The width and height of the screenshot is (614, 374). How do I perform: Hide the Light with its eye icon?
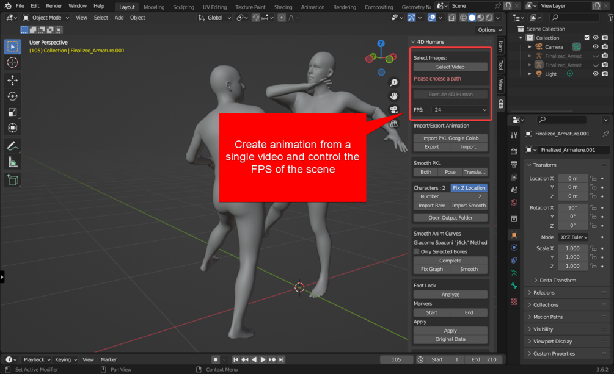[596, 74]
